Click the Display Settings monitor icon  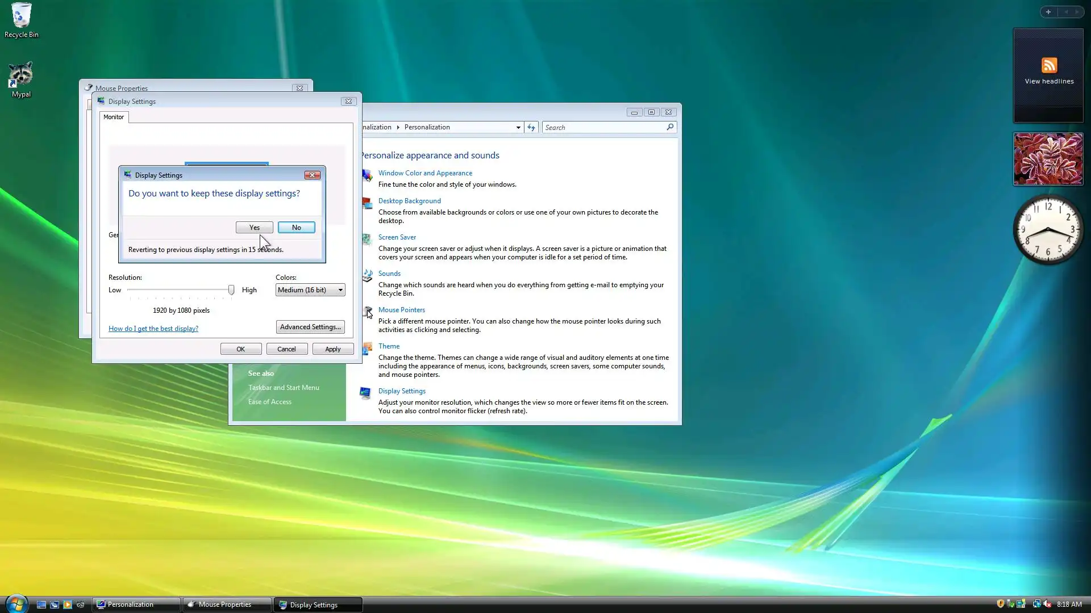tap(365, 393)
